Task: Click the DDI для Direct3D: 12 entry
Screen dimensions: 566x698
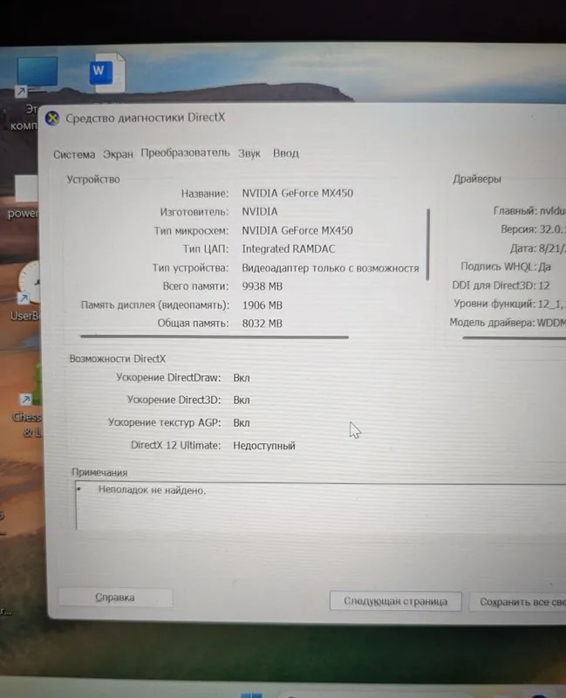Action: 501,285
